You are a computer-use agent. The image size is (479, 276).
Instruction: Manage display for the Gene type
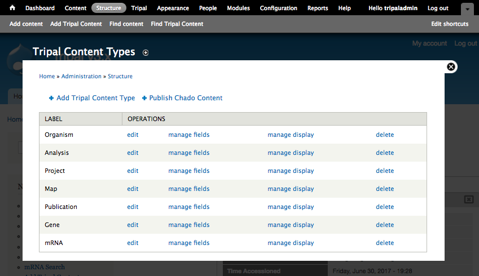click(291, 225)
